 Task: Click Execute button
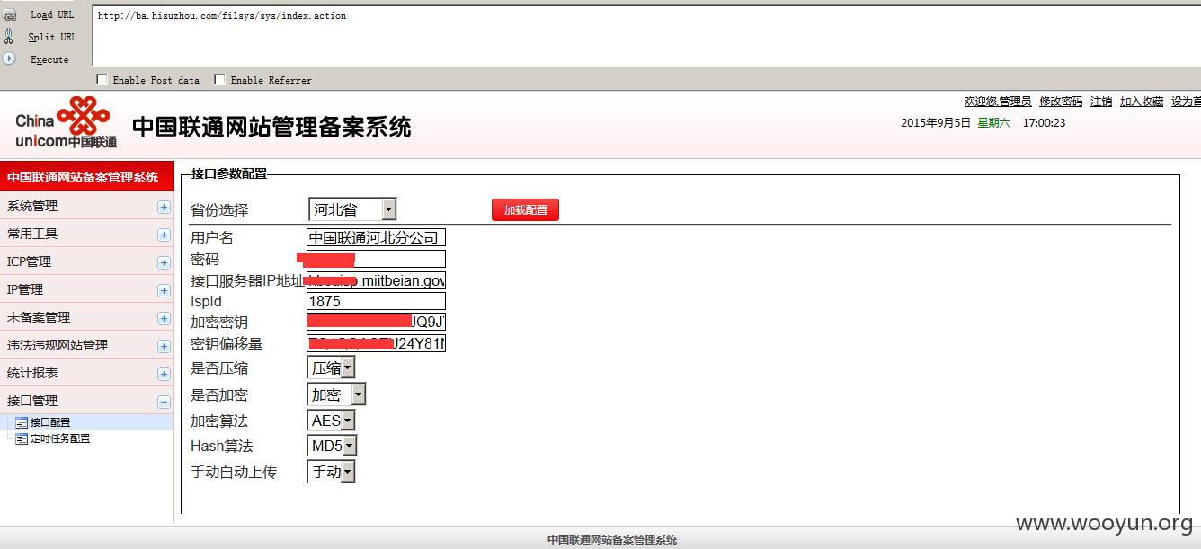tap(49, 59)
